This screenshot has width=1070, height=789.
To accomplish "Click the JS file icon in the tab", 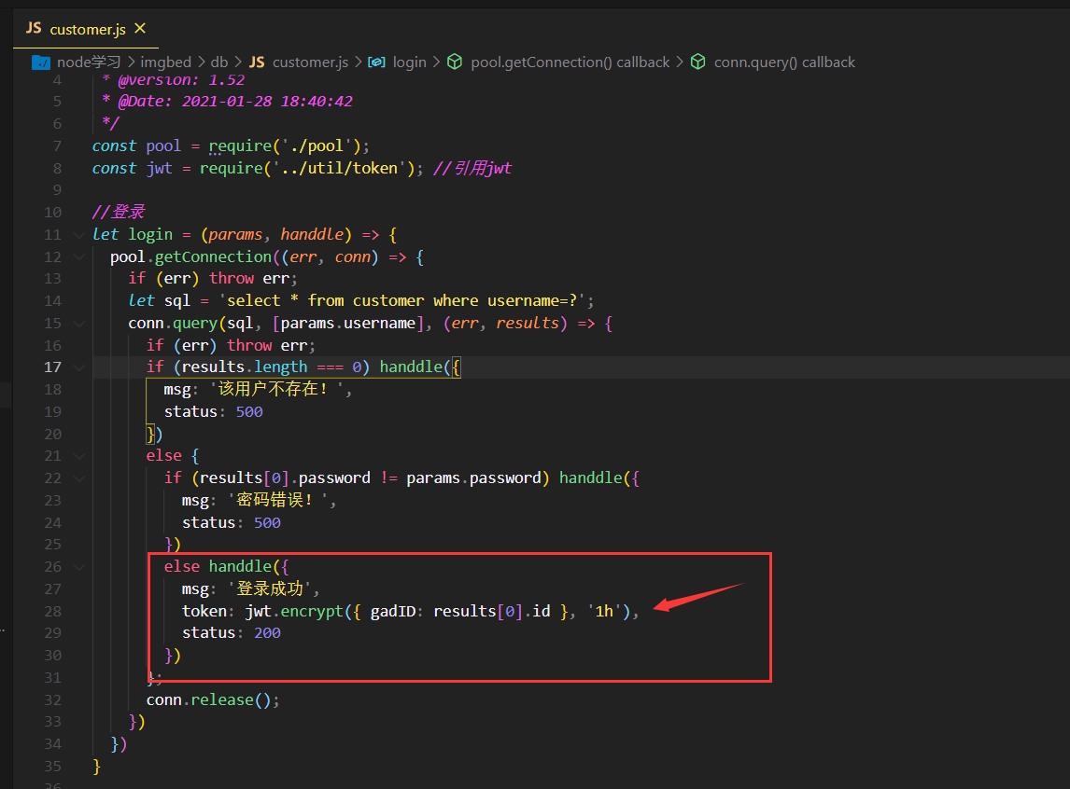I will coord(34,29).
